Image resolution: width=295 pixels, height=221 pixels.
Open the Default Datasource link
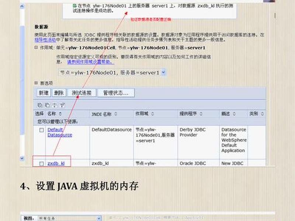60,132
